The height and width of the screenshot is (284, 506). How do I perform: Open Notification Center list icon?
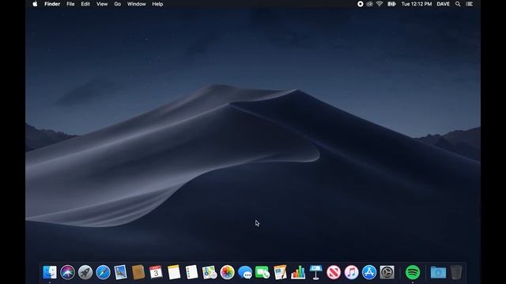470,4
